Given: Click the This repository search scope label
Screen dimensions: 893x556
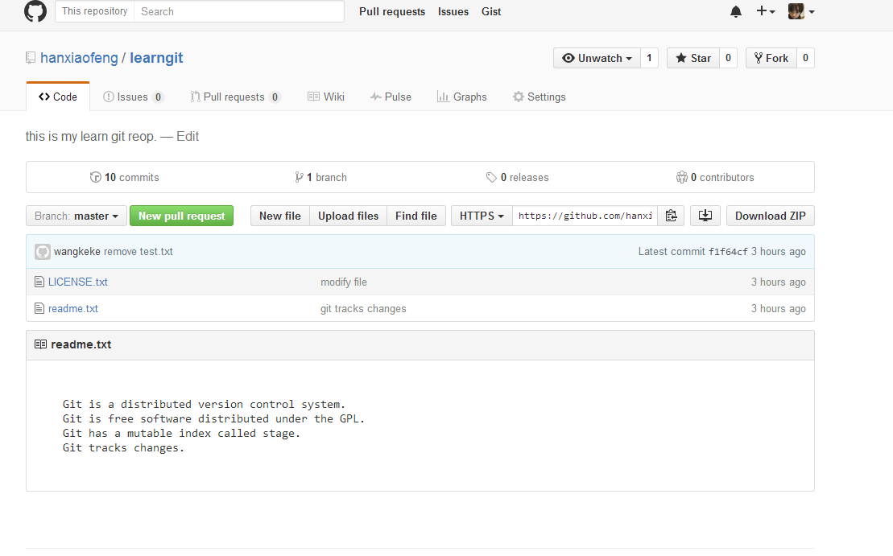Looking at the screenshot, I should click(x=94, y=11).
